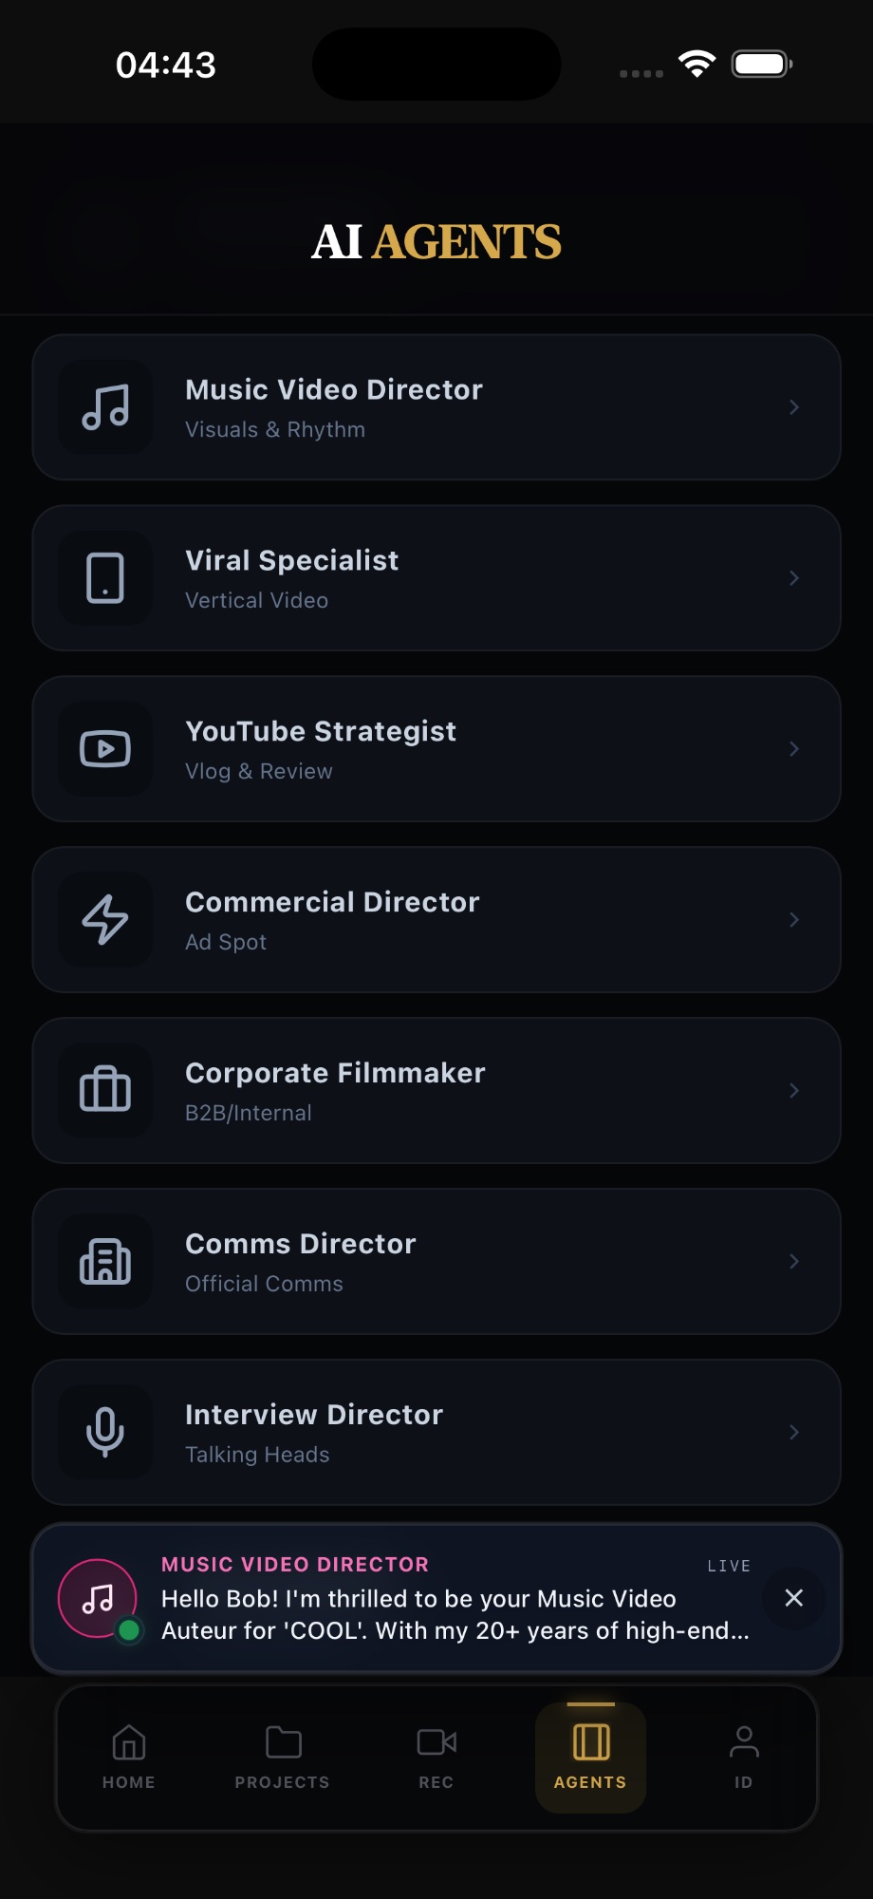This screenshot has height=1899, width=873.
Task: Select the Corporate Filmmaker agent title
Action: click(335, 1073)
